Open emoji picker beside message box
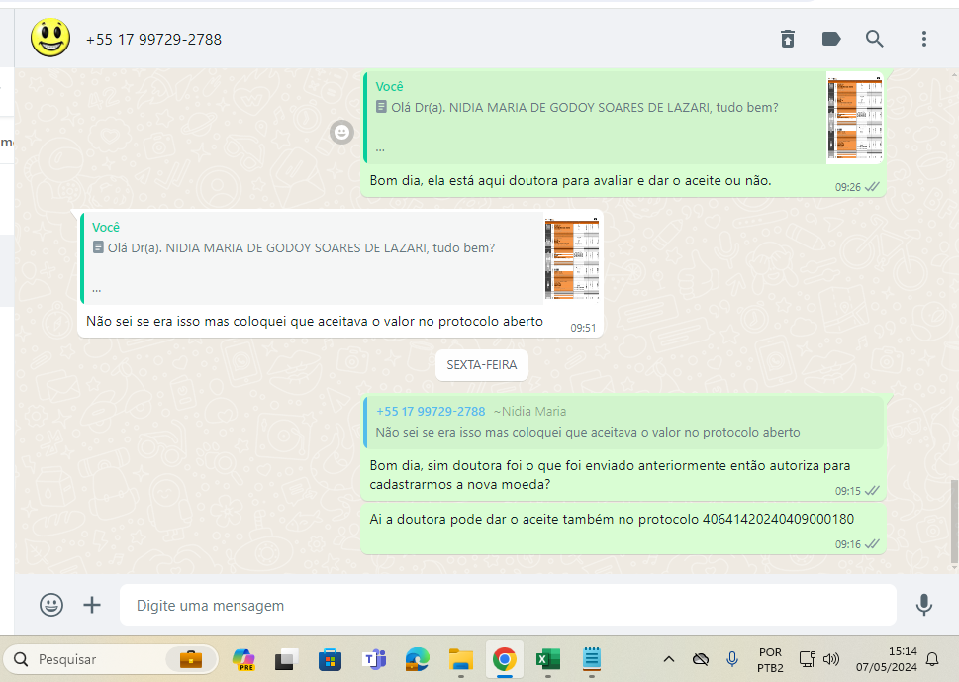 (x=51, y=605)
